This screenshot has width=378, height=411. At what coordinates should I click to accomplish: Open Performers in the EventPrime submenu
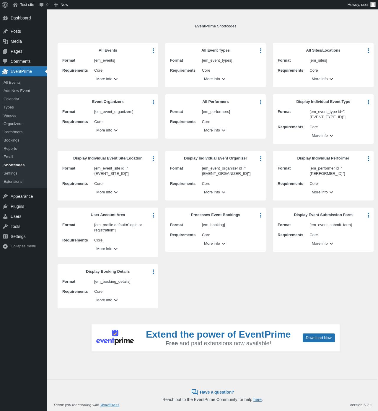tap(24, 132)
